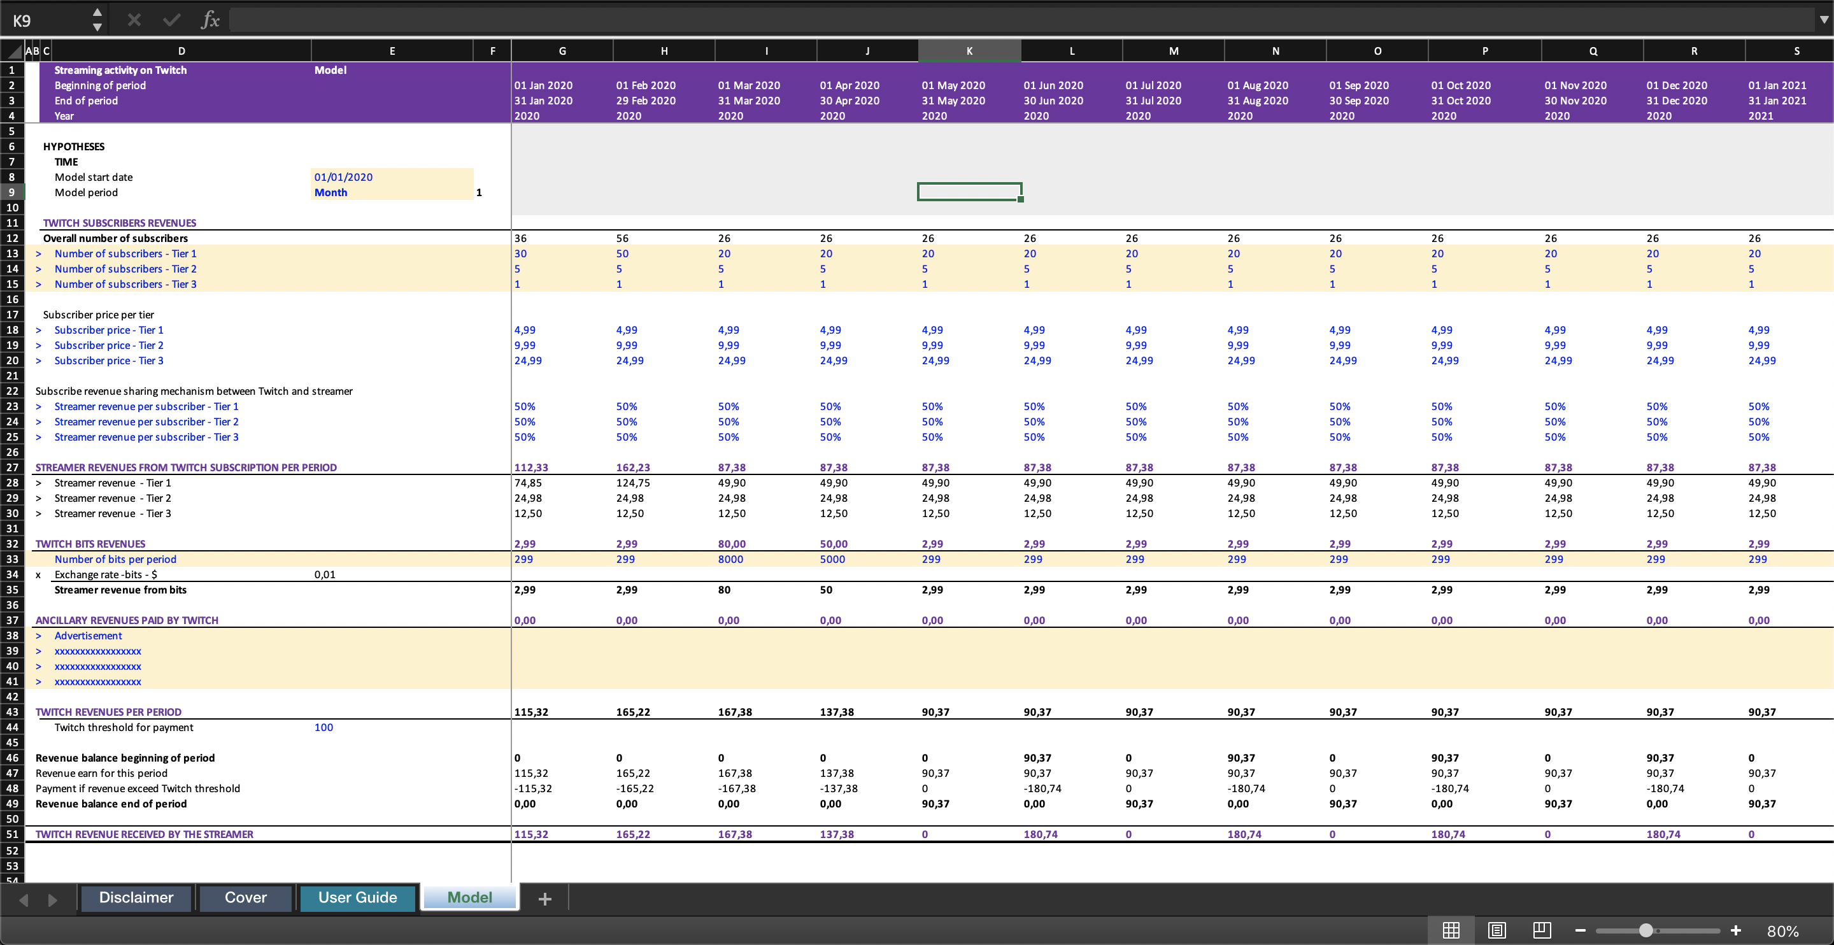Click 'ANCILLARY REVENUES PAID BY TWITCH' heading

pos(127,620)
